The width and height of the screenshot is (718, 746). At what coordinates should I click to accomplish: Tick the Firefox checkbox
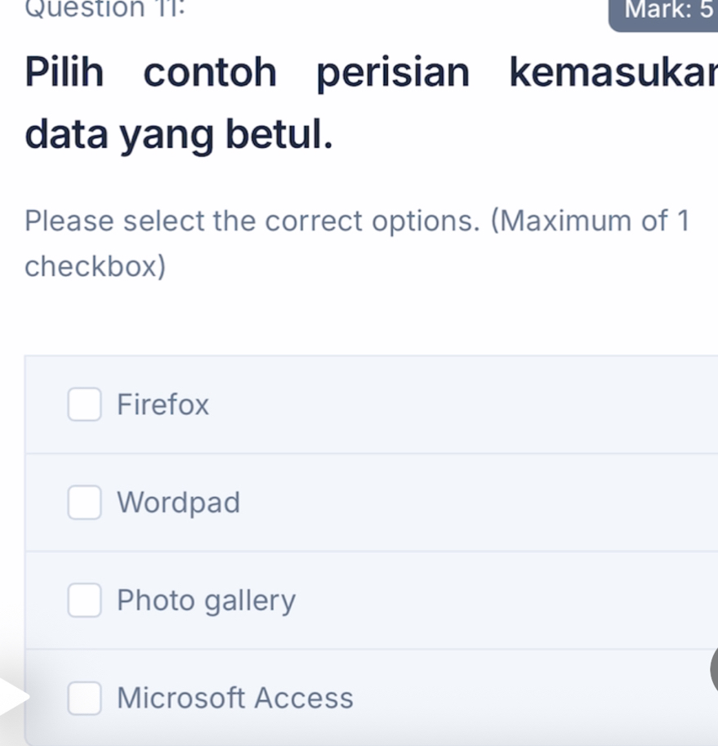click(85, 404)
